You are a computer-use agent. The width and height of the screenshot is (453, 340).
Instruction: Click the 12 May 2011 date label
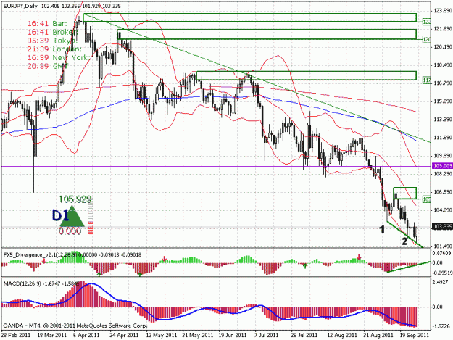pyautogui.click(x=161, y=335)
